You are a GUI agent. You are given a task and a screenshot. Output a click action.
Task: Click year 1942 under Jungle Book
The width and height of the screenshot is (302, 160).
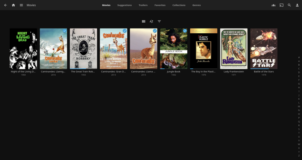click(x=174, y=75)
